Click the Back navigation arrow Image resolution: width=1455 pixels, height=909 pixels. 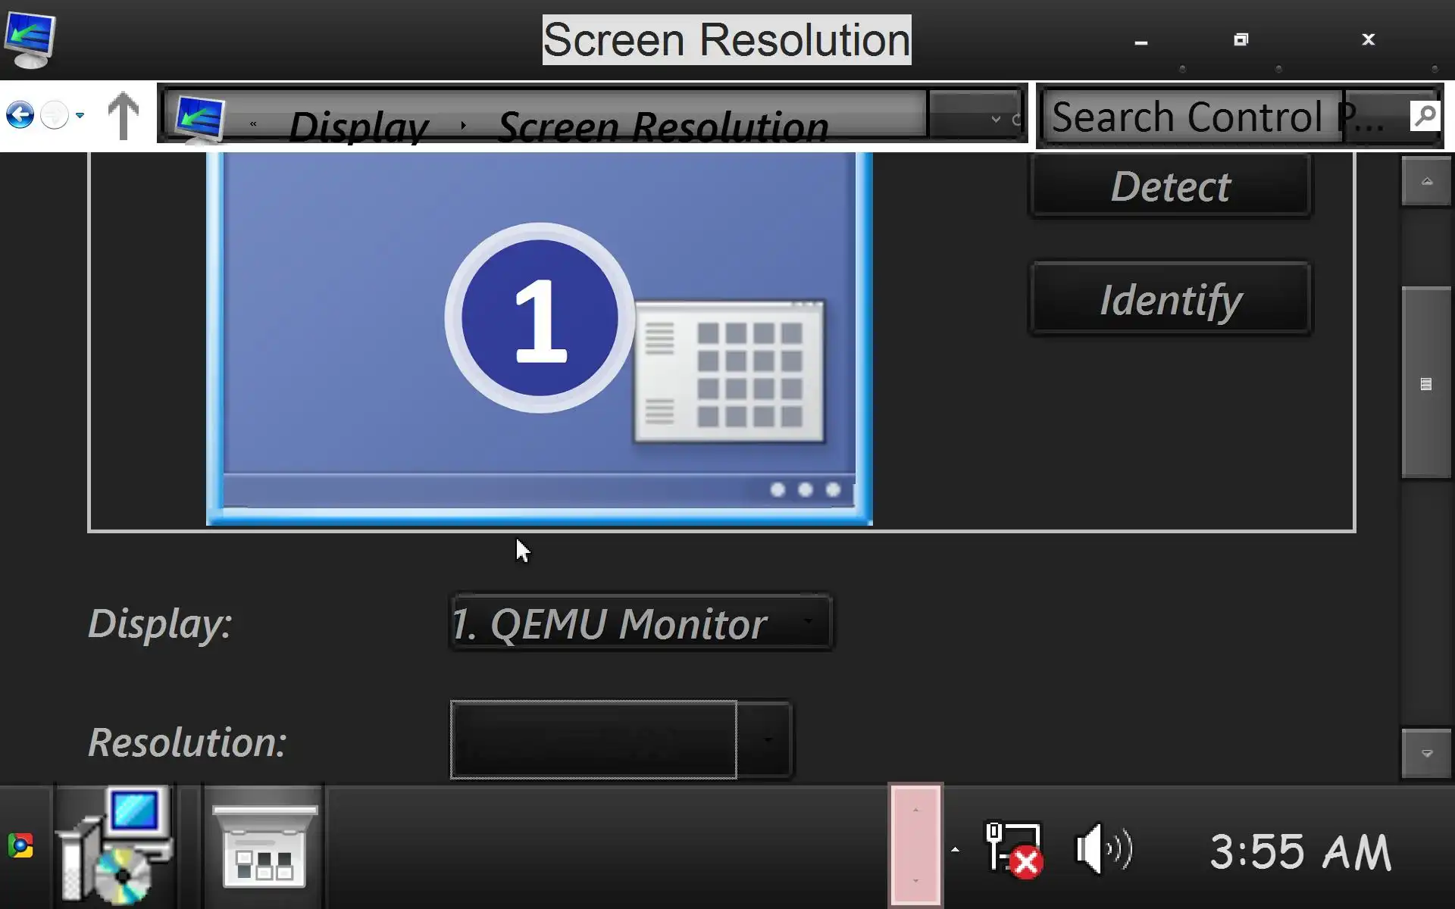(x=20, y=116)
